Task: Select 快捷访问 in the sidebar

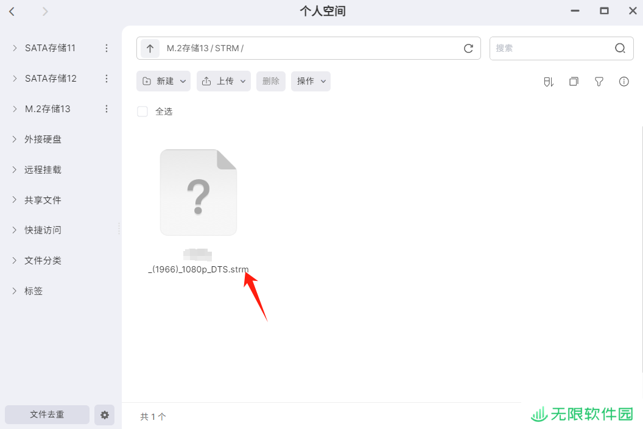Action: [x=43, y=230]
